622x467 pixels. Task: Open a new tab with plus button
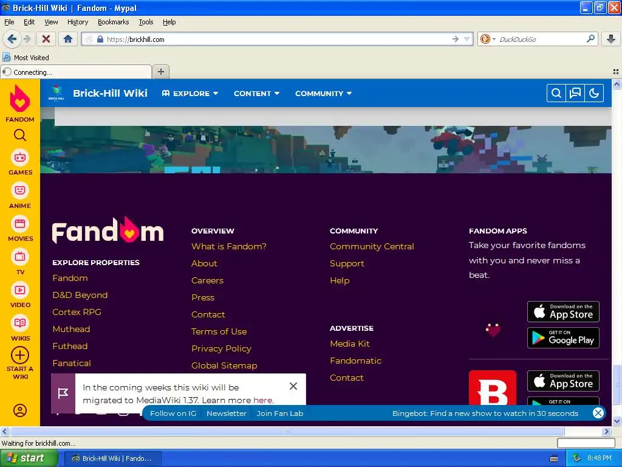click(x=160, y=72)
